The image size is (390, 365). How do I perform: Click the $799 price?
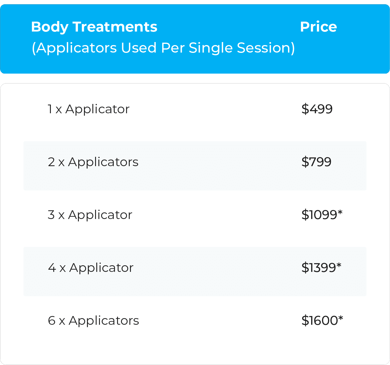316,162
